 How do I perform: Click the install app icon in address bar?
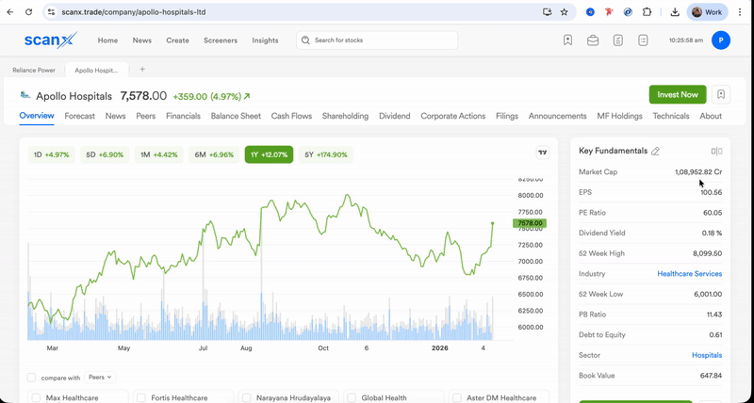547,12
